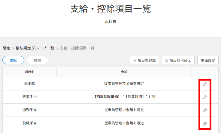
Task: Navigate to 給与規定グループ一覧 breadcrumb link
Action: point(35,48)
